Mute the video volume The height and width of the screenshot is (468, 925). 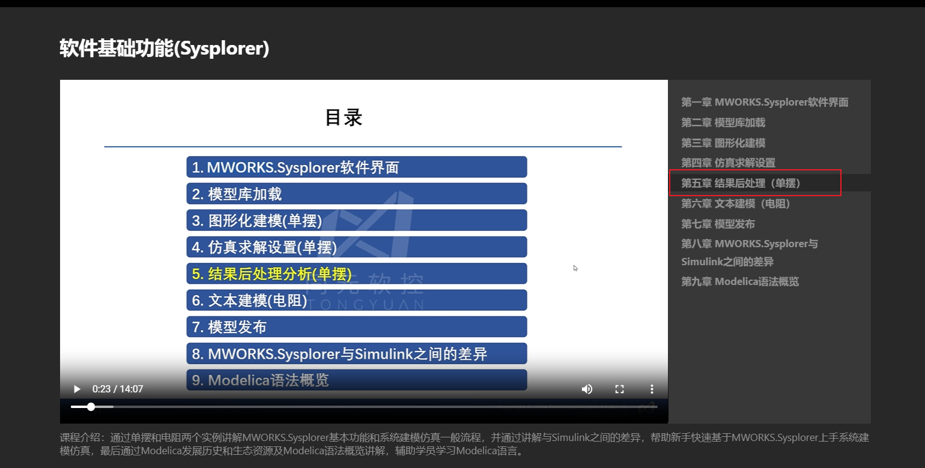coord(587,389)
